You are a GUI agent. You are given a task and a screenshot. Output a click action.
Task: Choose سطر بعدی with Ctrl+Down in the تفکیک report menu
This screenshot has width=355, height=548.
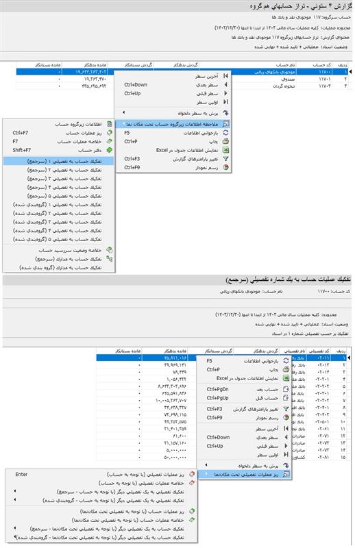[244, 437]
